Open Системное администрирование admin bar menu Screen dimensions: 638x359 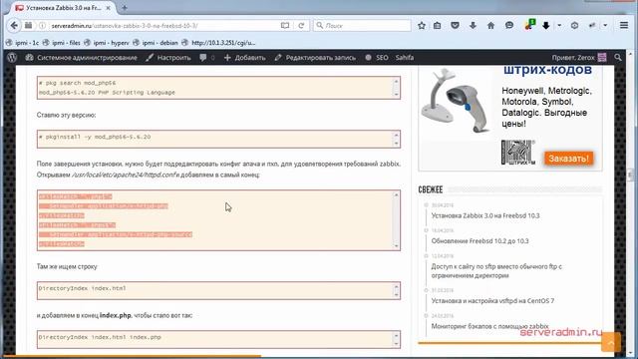pos(82,58)
